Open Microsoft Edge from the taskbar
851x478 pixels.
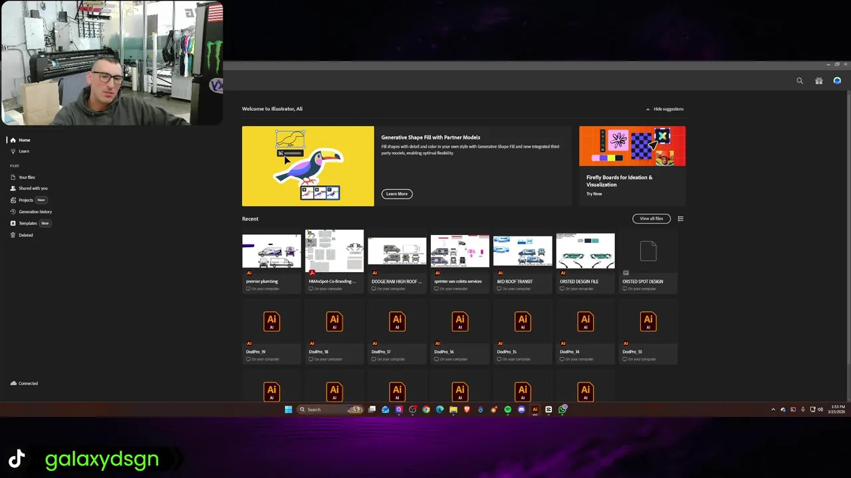[x=439, y=410]
